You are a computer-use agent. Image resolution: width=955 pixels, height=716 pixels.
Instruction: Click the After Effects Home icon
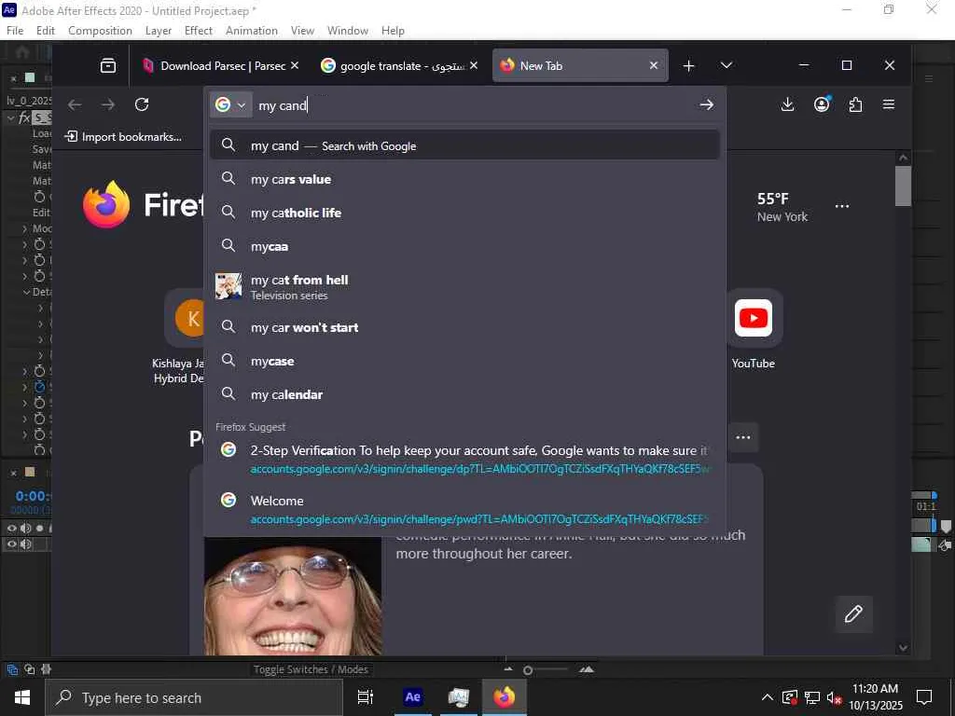click(x=22, y=52)
